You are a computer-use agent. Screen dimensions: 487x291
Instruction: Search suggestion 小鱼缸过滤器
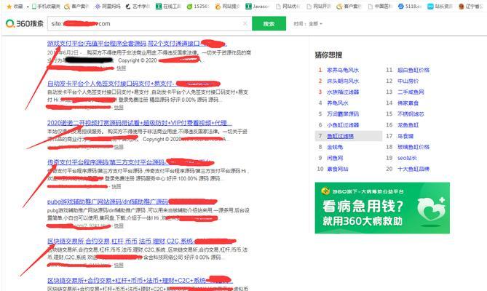(x=343, y=125)
